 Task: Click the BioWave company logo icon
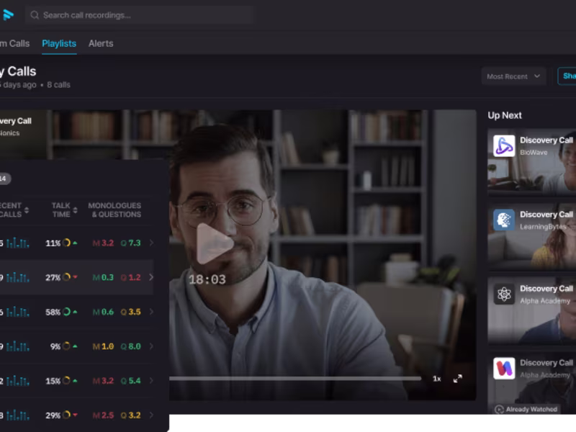click(504, 146)
